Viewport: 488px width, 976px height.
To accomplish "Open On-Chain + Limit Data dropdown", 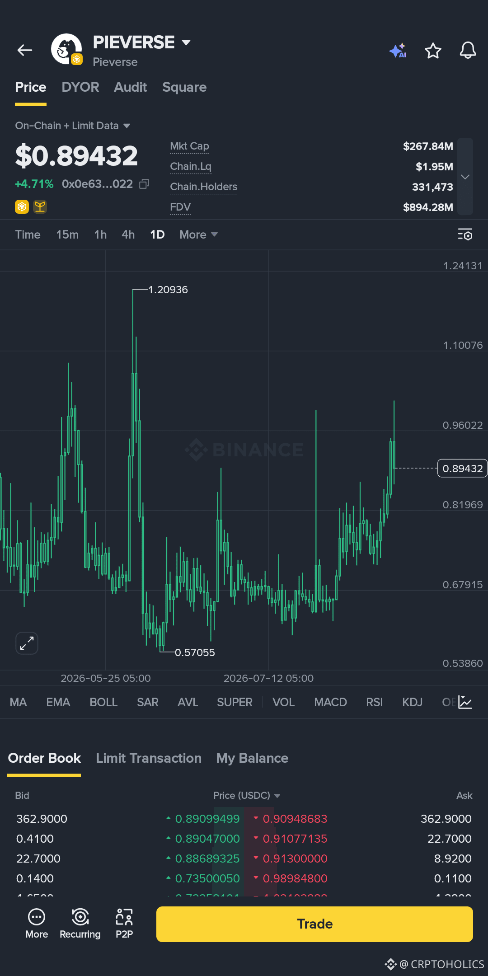I will (73, 126).
